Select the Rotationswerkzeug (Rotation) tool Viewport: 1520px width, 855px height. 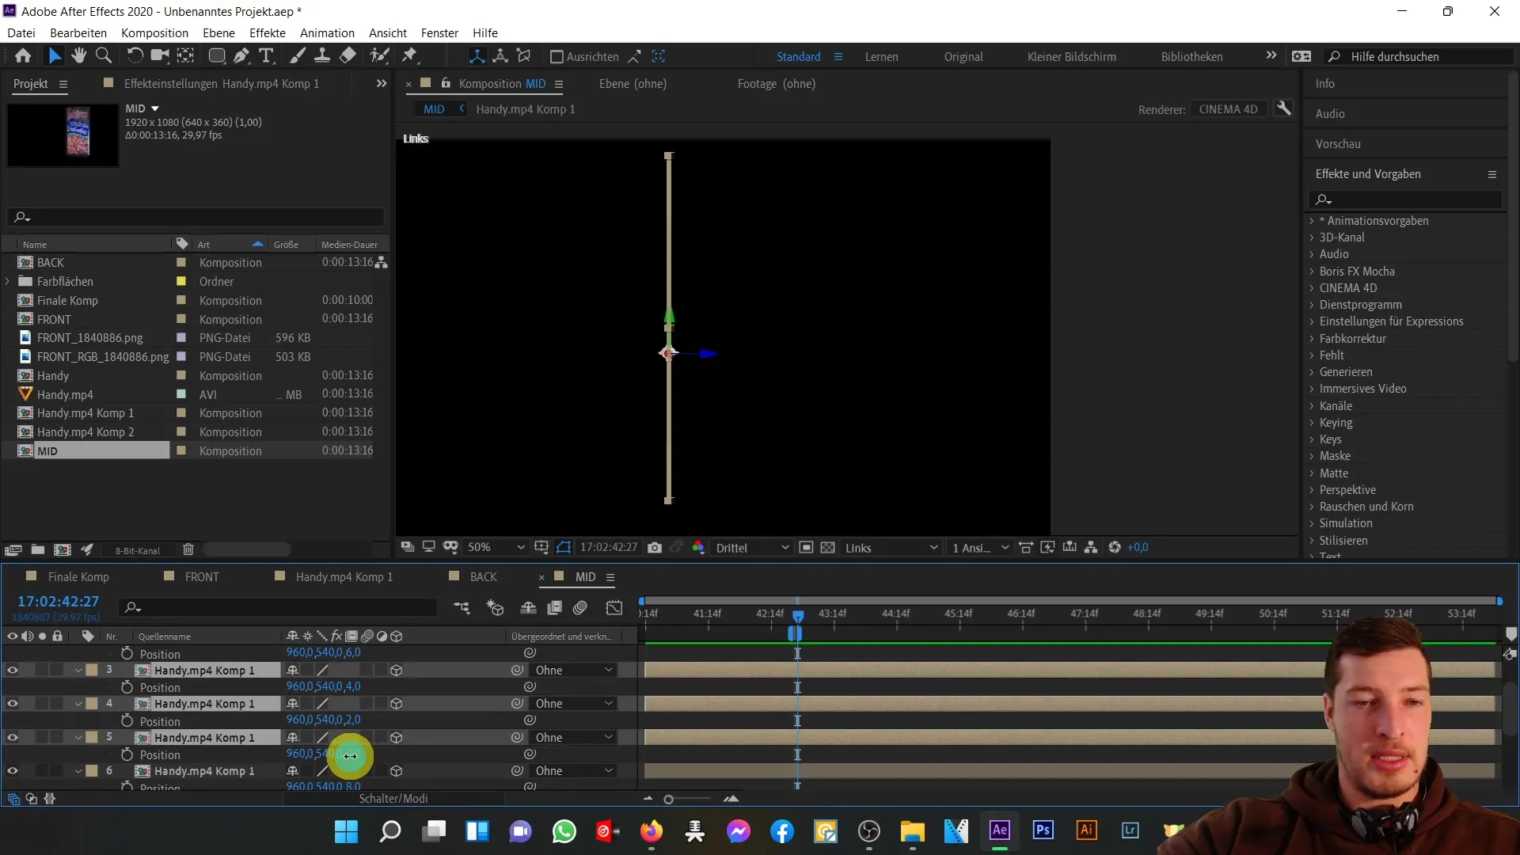[134, 56]
